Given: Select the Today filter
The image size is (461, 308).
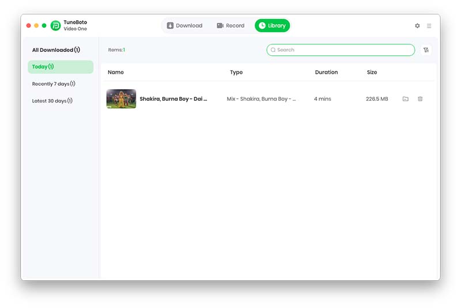Looking at the screenshot, I should point(61,67).
